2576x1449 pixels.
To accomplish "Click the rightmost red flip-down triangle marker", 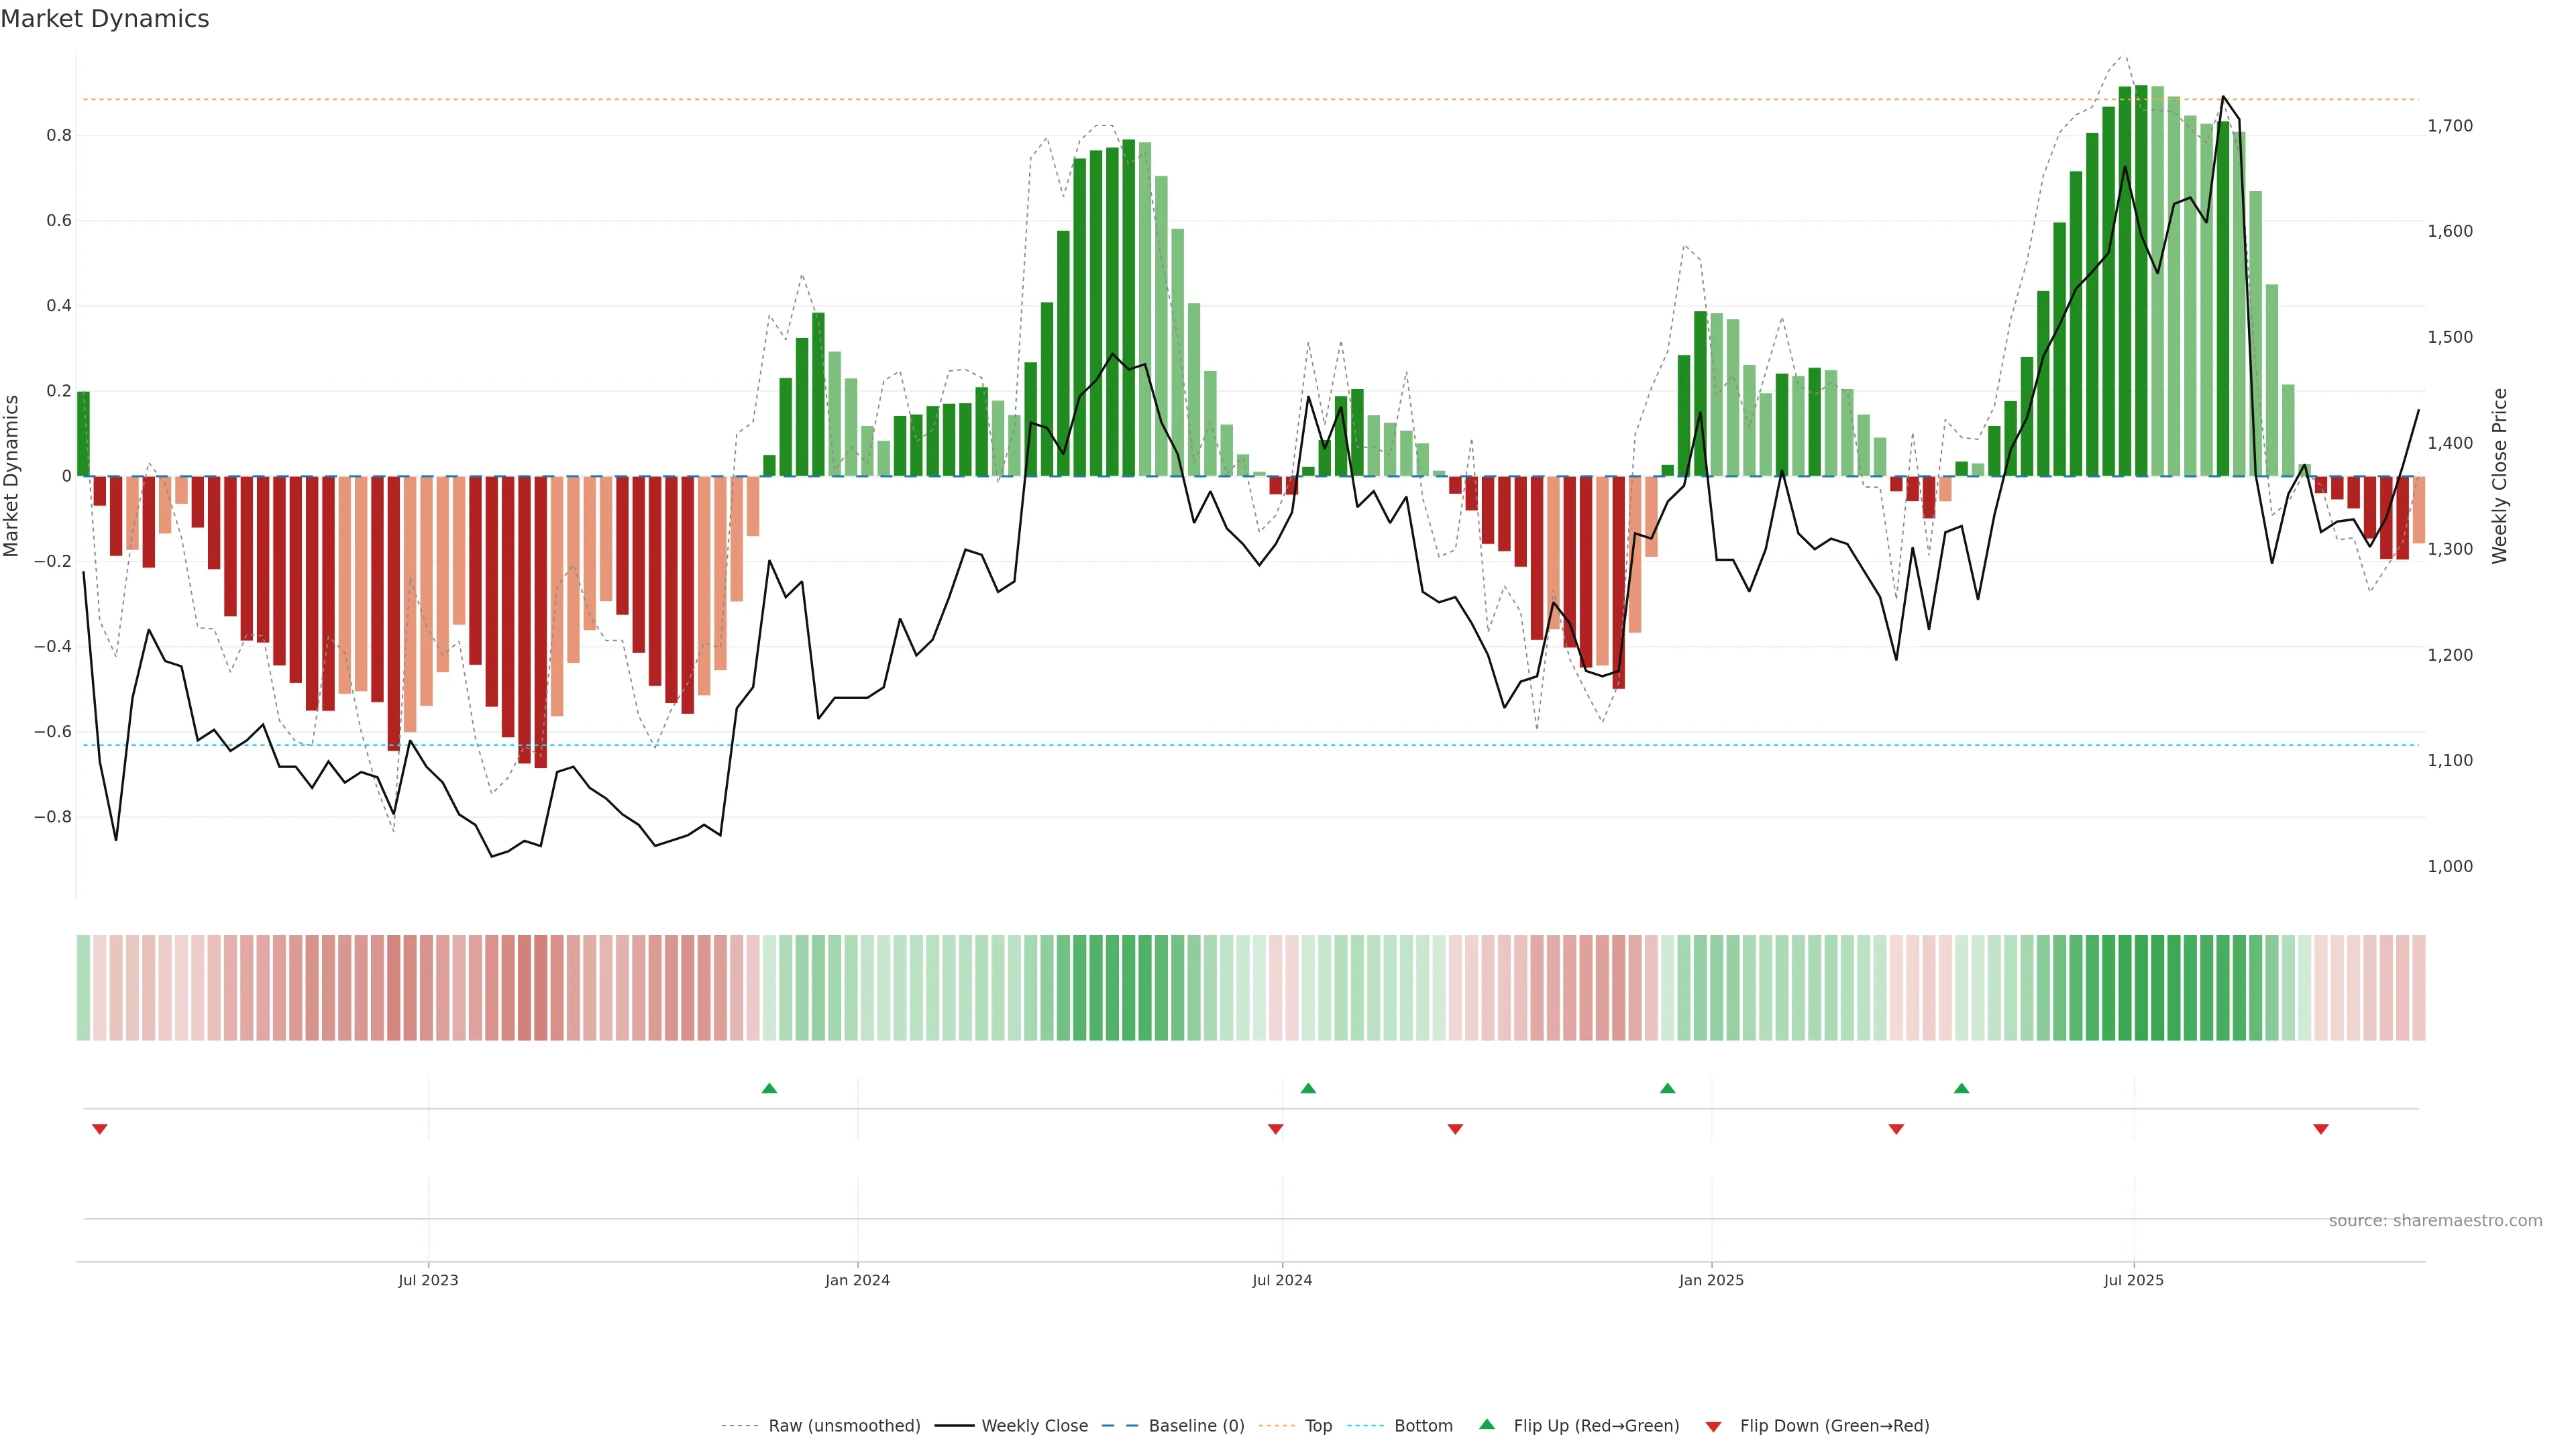I will pos(2321,1129).
